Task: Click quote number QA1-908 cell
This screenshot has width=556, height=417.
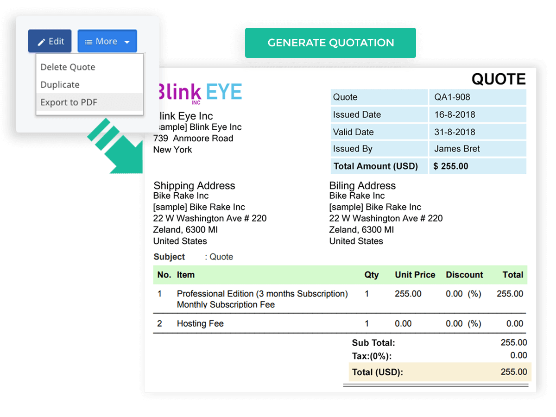Action: coord(478,97)
